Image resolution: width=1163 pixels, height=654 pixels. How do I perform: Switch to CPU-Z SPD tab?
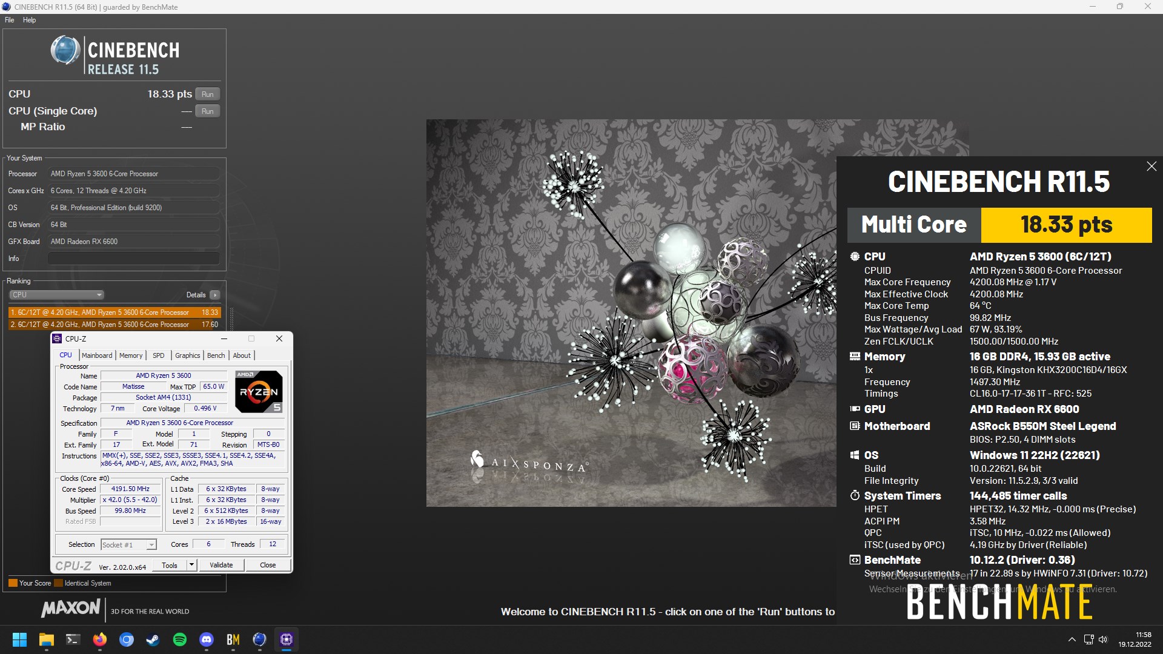coord(159,355)
